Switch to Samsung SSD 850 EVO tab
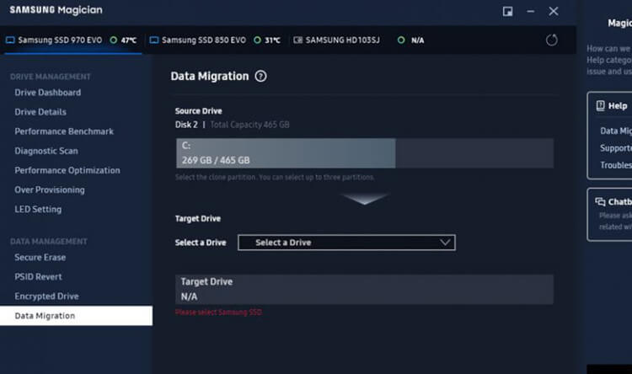The height and width of the screenshot is (374, 632). pyautogui.click(x=215, y=40)
